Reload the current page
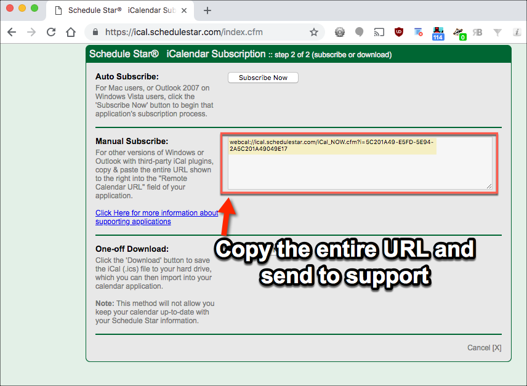This screenshot has height=386, width=527. point(51,32)
